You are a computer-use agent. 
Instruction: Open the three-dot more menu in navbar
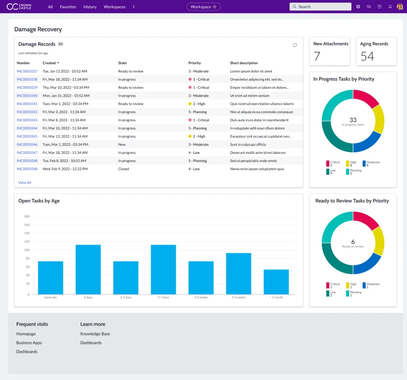point(134,7)
